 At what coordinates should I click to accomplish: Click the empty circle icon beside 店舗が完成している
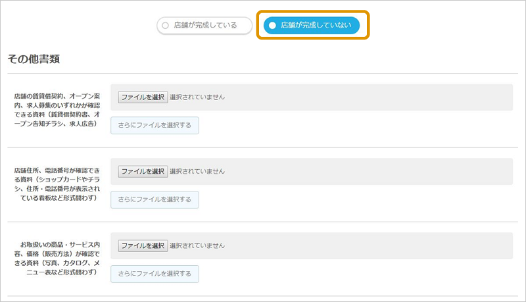[165, 26]
